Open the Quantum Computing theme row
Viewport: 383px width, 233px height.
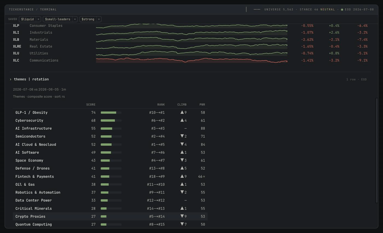[110, 224]
